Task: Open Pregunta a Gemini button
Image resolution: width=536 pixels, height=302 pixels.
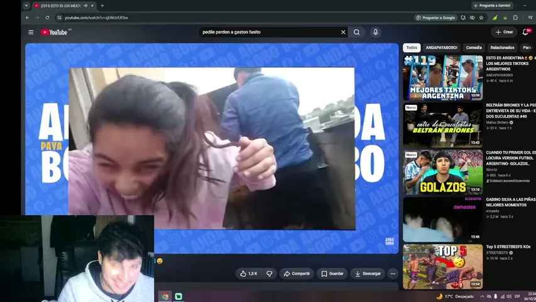Action: pyautogui.click(x=491, y=6)
